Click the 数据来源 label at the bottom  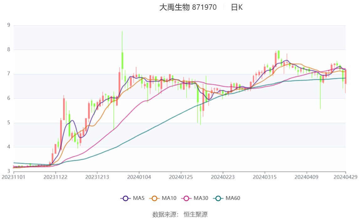(164, 214)
